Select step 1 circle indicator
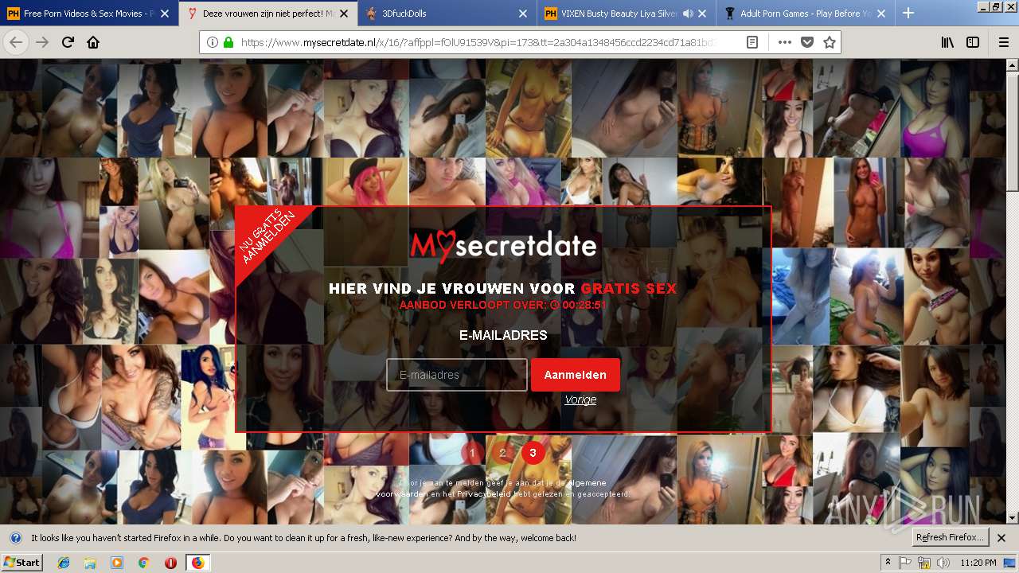The image size is (1019, 573). point(472,453)
